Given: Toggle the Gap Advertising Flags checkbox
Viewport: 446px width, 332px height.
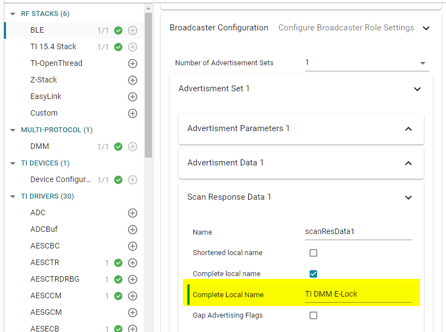Looking at the screenshot, I should 313,315.
